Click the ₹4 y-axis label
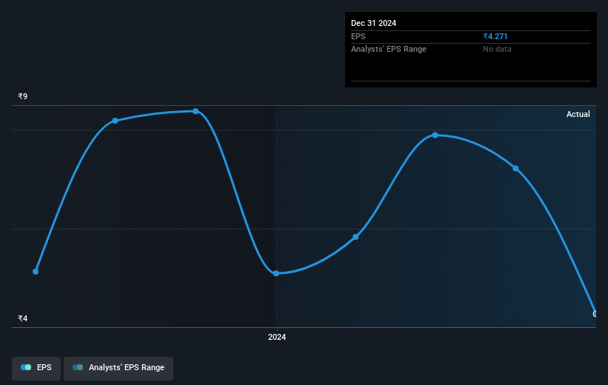This screenshot has height=385, width=608. point(23,318)
